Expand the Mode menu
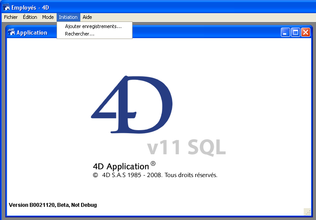The height and width of the screenshot is (220, 316). pyautogui.click(x=48, y=17)
